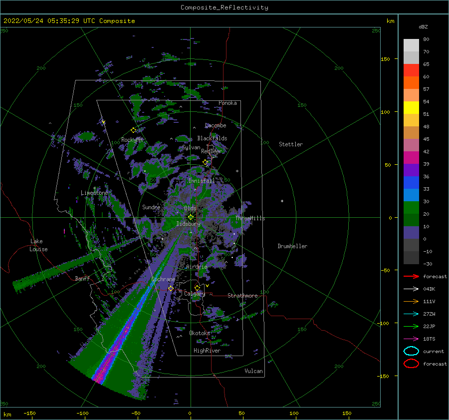The image size is (449, 420).
Task: Click the blue 33 dBZ color swatch
Action: (x=411, y=182)
